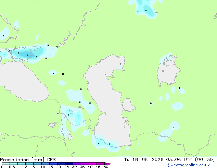The height and width of the screenshot is (168, 217).
Task: Click the 25–30 mm navy legend swatch
Action: (69, 164)
